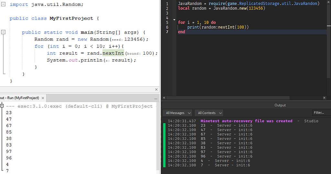This screenshot has height=174, width=331.
Task: Open the All Contexts dropdown
Action: [210, 113]
